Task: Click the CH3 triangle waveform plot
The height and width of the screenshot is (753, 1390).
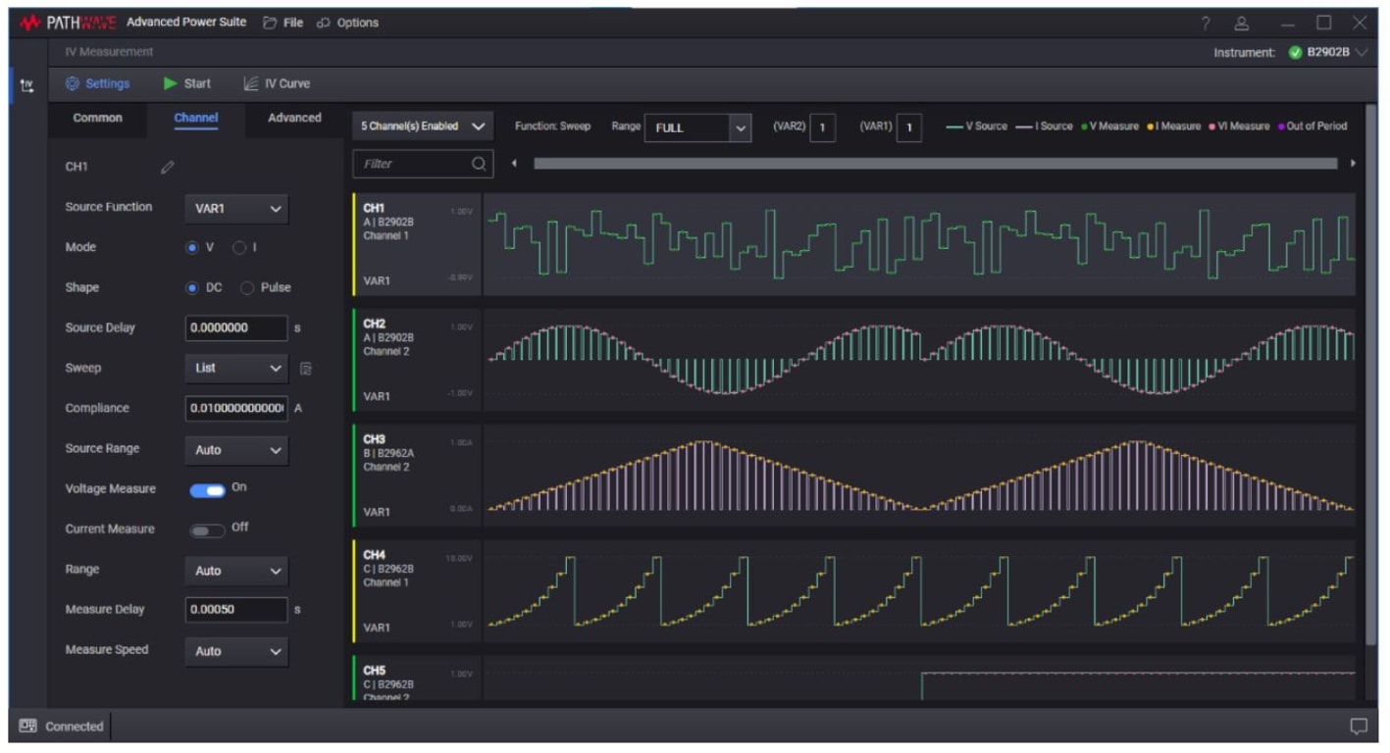Action: 920,476
